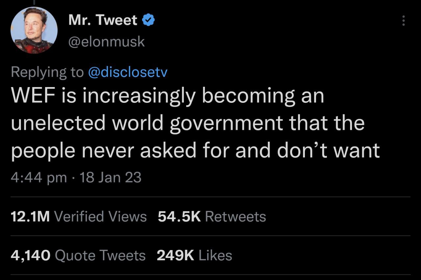The width and height of the screenshot is (421, 280).
Task: Show the list of Retweets
Action: coord(235,217)
